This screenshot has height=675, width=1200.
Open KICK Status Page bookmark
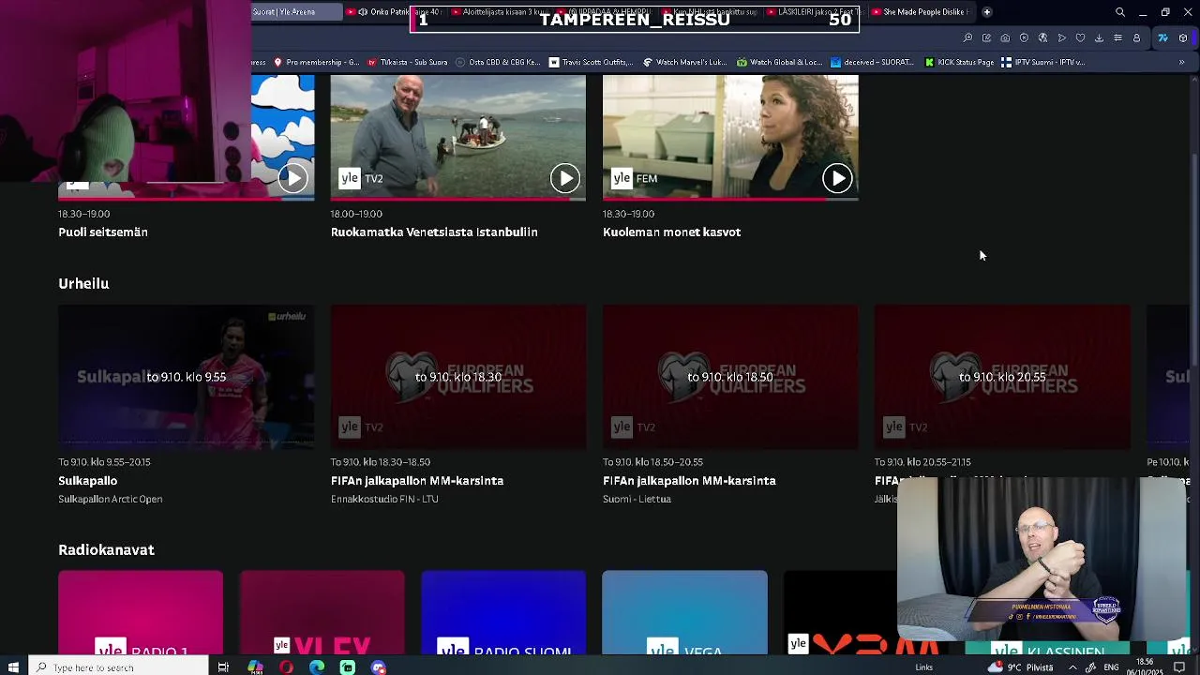(959, 62)
